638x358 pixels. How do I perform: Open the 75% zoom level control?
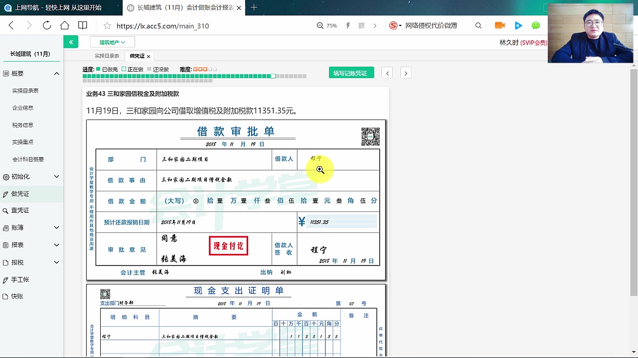point(327,26)
